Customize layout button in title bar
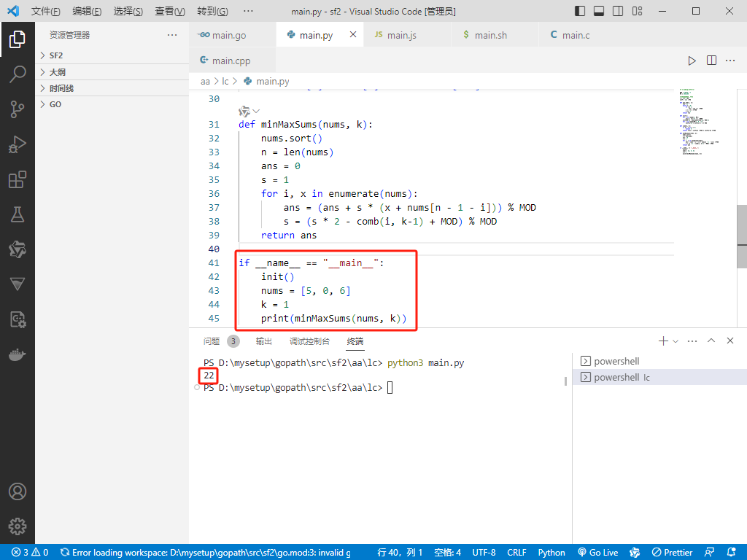 point(637,11)
